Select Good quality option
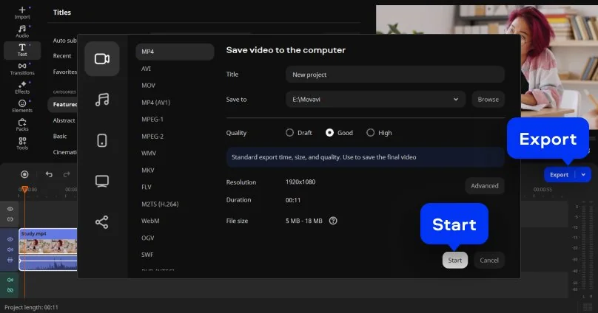Image resolution: width=598 pixels, height=313 pixels. (x=339, y=133)
